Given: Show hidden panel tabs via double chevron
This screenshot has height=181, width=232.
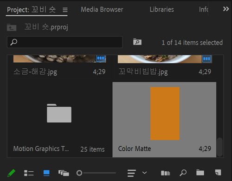Looking at the screenshot, I should tap(226, 9).
